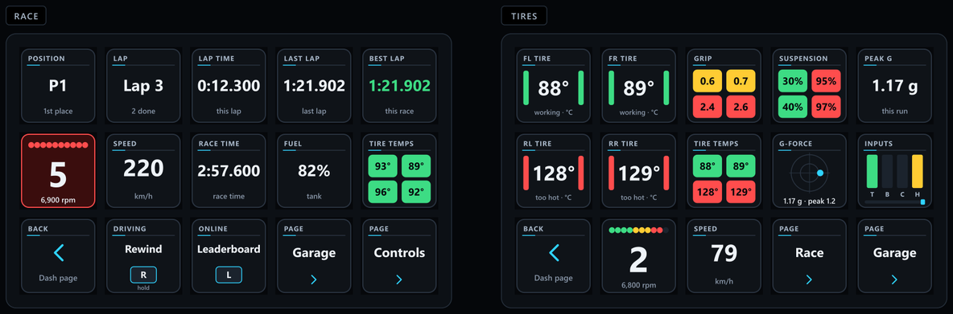Click the 220 km/h speed value
This screenshot has height=314, width=953.
(143, 168)
